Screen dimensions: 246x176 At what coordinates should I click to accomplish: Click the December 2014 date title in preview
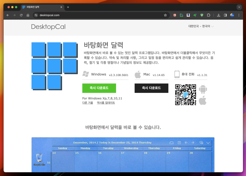tap(112, 143)
